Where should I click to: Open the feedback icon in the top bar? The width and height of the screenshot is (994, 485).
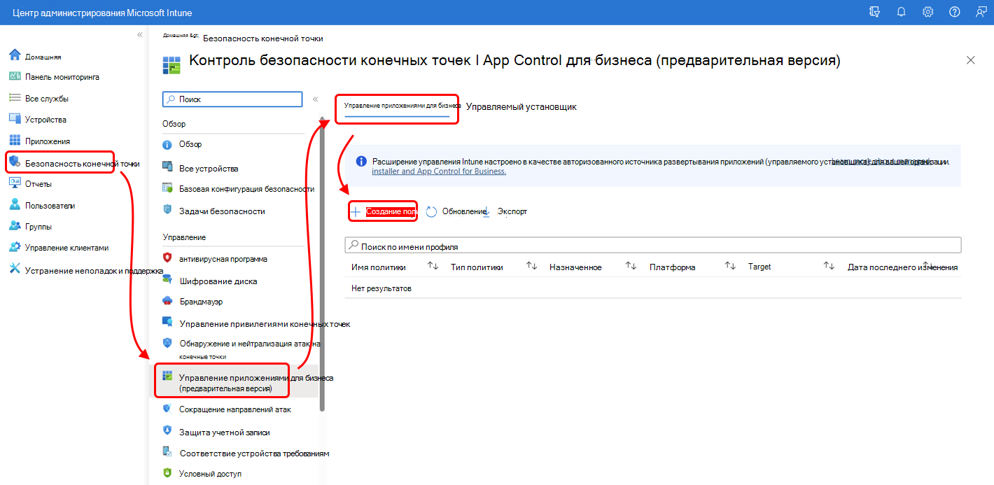point(981,12)
